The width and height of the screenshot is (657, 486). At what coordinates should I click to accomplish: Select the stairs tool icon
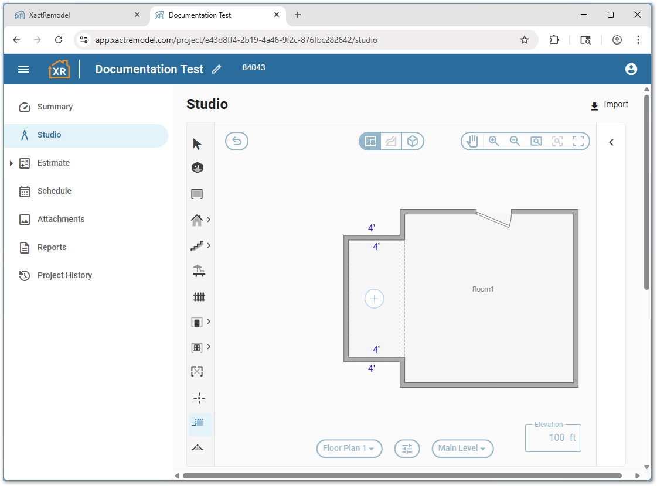point(197,246)
